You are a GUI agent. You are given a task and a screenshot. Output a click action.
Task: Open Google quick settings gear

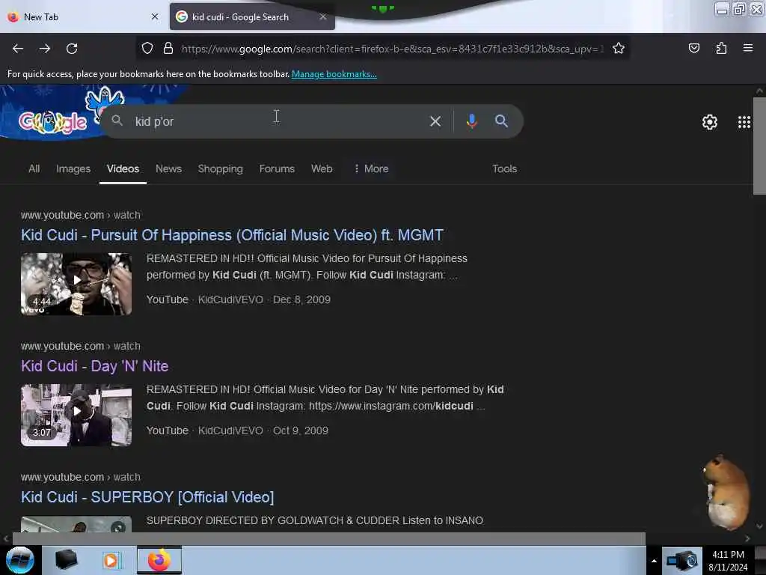coord(710,122)
